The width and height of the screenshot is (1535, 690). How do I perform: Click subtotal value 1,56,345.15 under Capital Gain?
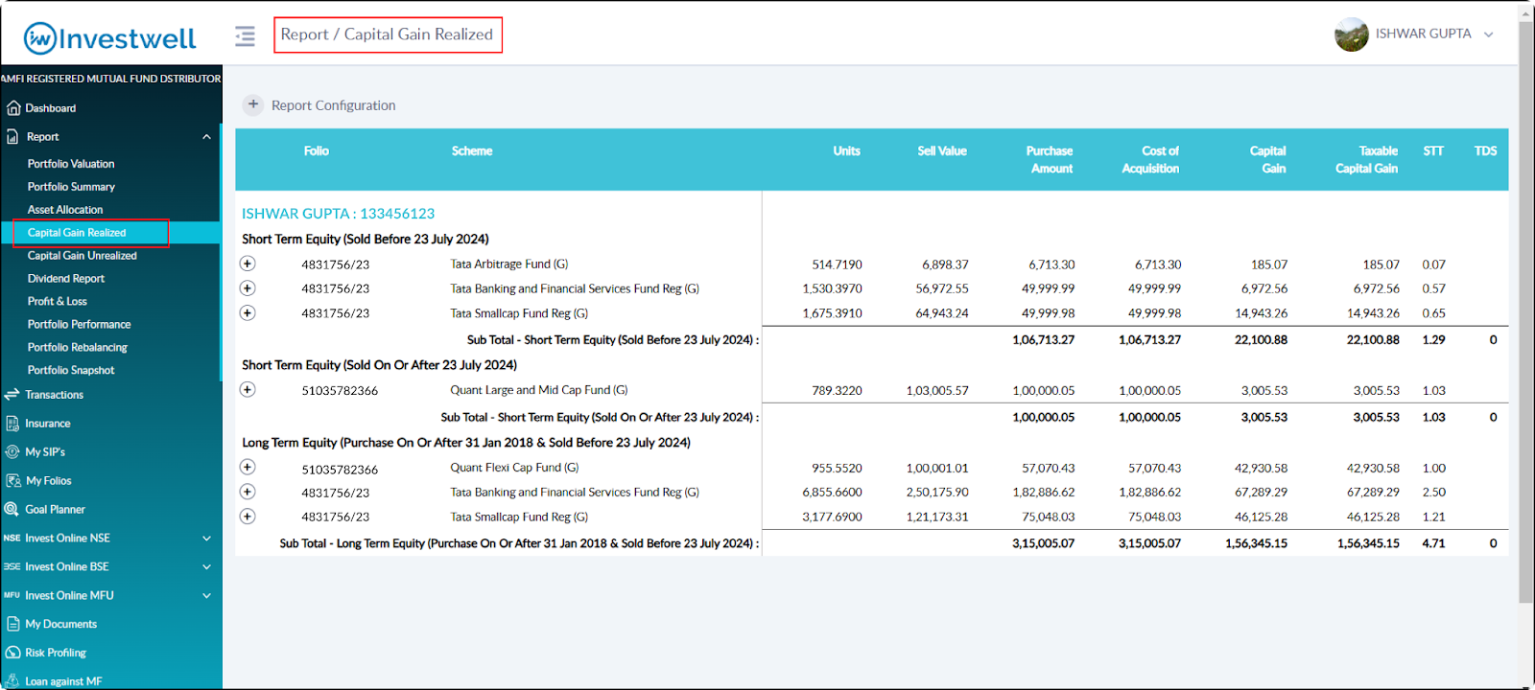tap(1257, 543)
